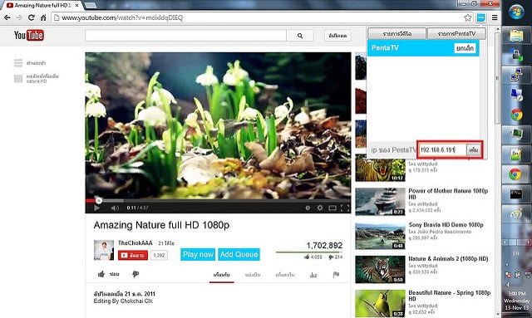Click the browser forward arrow
This screenshot has height=318, width=532.
pyautogui.click(x=19, y=17)
